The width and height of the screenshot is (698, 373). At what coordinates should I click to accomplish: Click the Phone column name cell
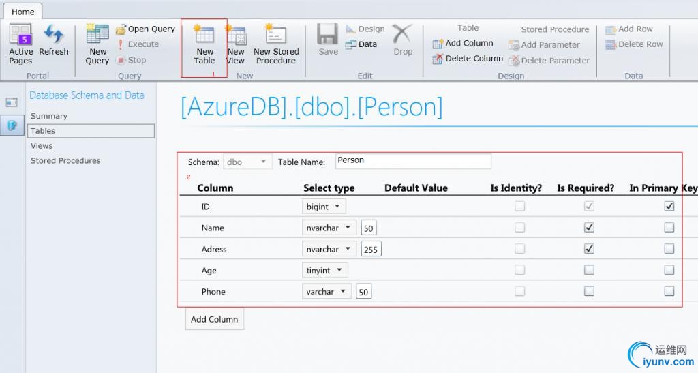click(213, 292)
